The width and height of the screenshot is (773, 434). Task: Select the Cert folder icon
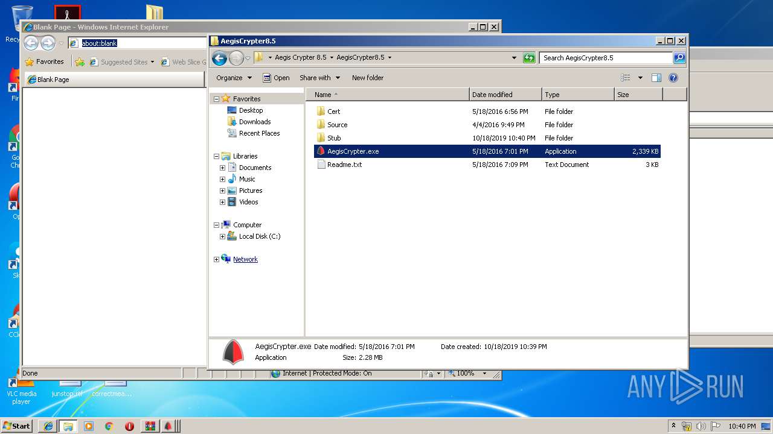(x=321, y=112)
